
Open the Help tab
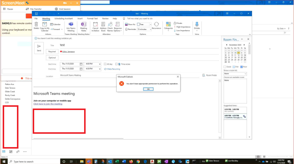(115, 18)
